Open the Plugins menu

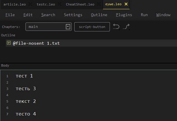point(124,15)
